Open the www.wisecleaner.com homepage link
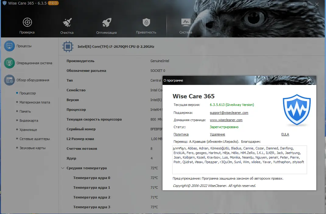This screenshot has height=214, width=326. point(226,120)
